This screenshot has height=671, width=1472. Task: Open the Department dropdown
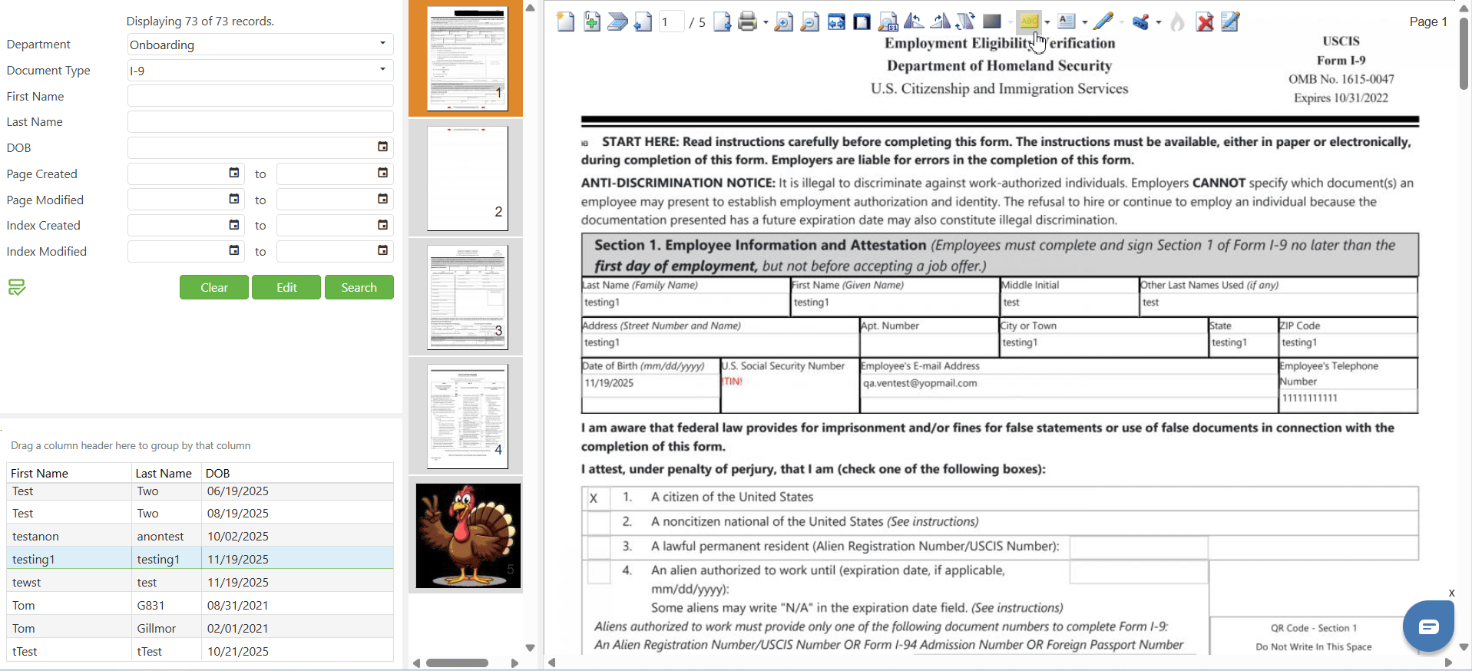(382, 43)
